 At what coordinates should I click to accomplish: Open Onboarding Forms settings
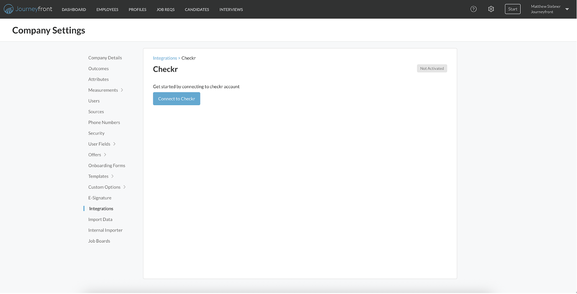[x=107, y=166]
